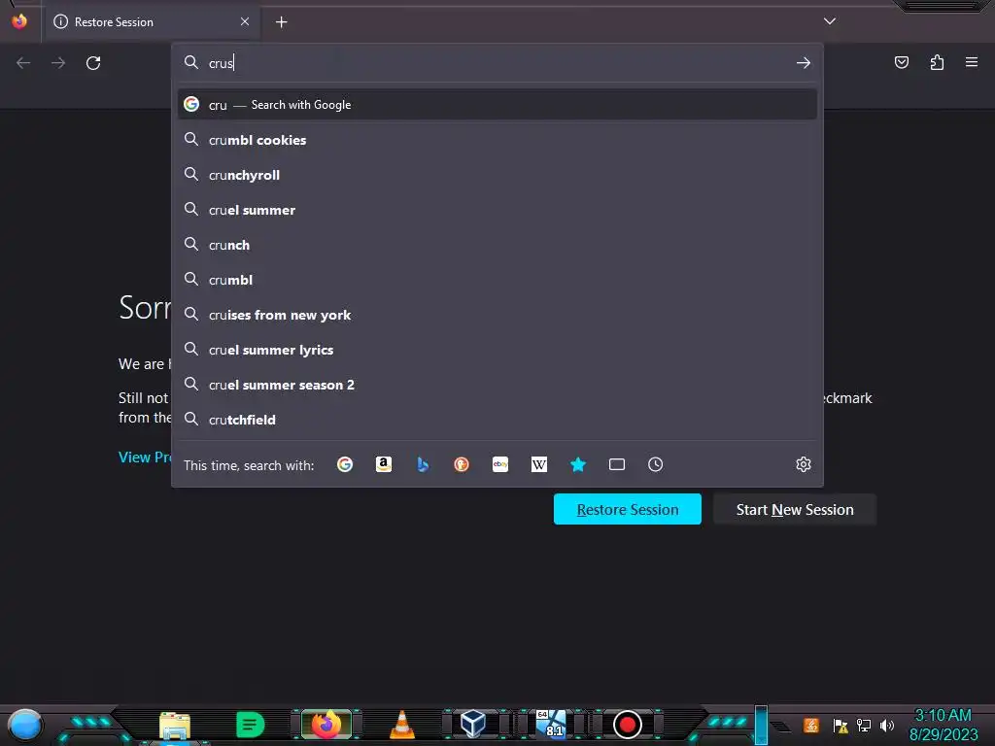
Task: Click the Start New Session button
Action: coord(795,509)
